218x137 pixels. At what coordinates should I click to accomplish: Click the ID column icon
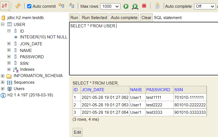coord(16,31)
